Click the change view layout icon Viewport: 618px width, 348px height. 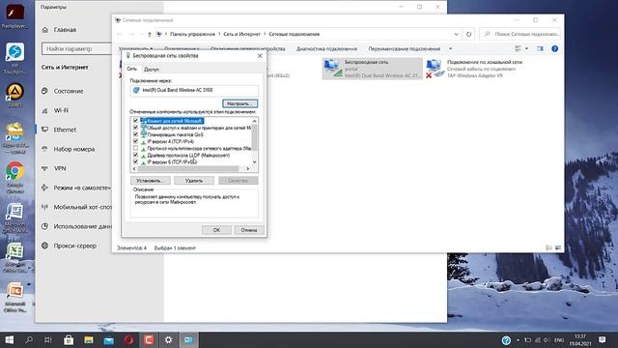tap(518, 49)
